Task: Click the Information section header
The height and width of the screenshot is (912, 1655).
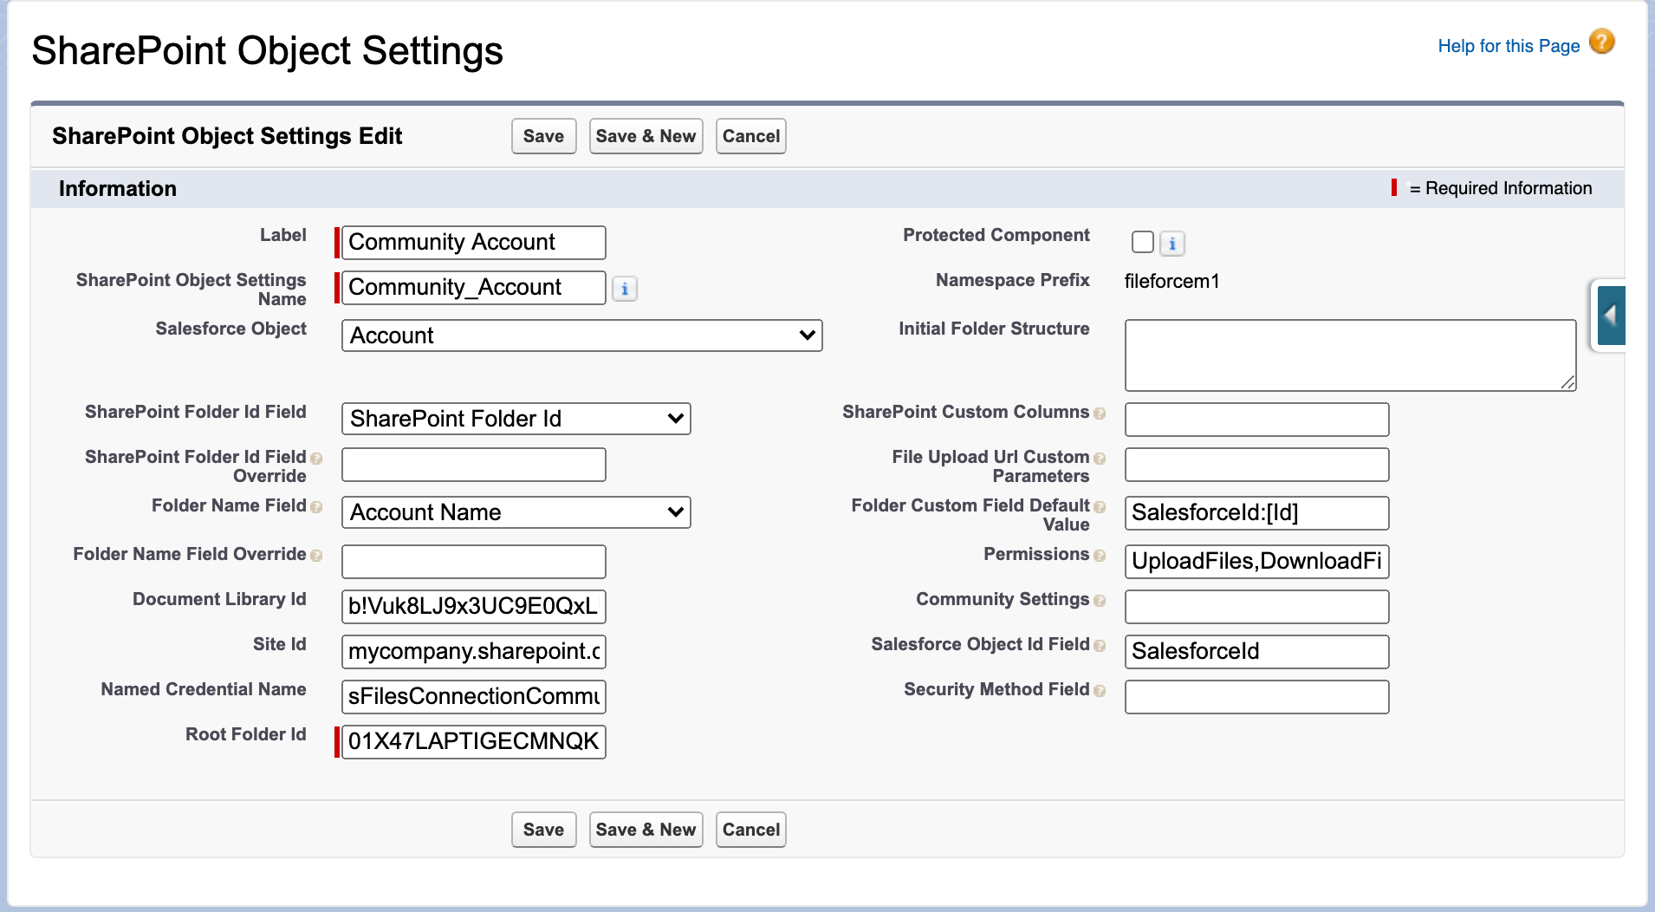Action: (117, 188)
